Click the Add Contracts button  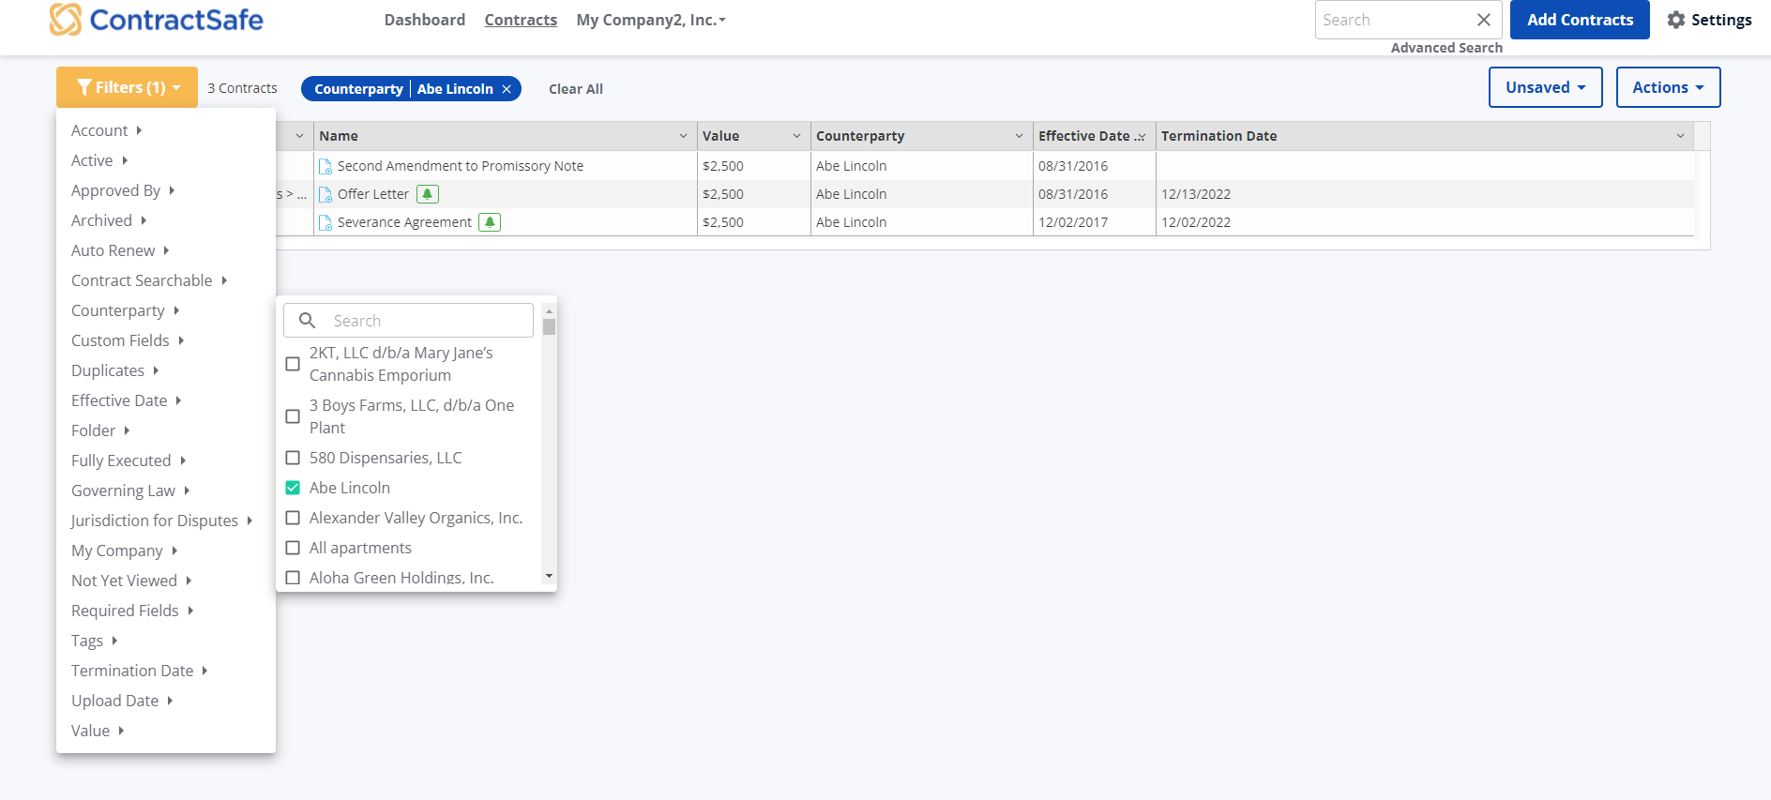pyautogui.click(x=1580, y=20)
